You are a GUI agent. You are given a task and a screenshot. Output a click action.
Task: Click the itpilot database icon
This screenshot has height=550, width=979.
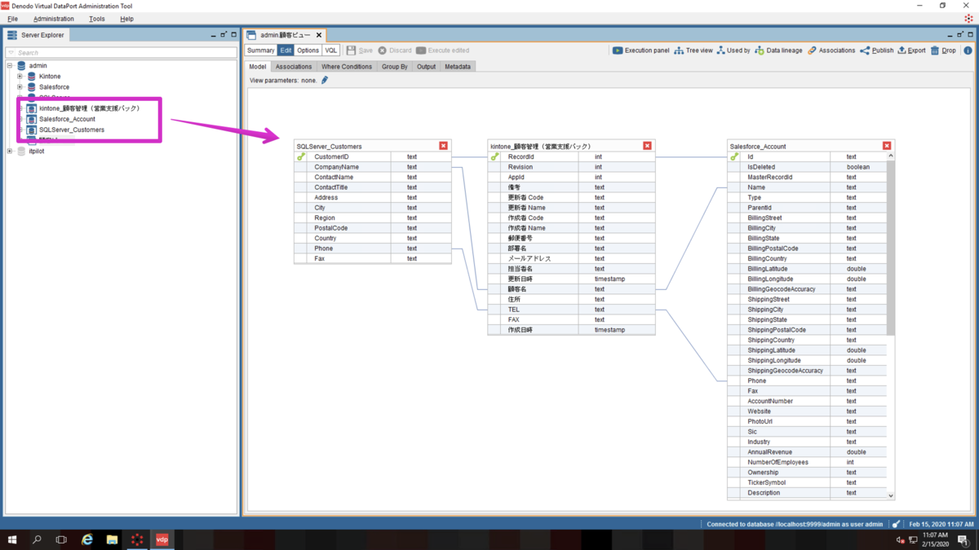pyautogui.click(x=21, y=151)
